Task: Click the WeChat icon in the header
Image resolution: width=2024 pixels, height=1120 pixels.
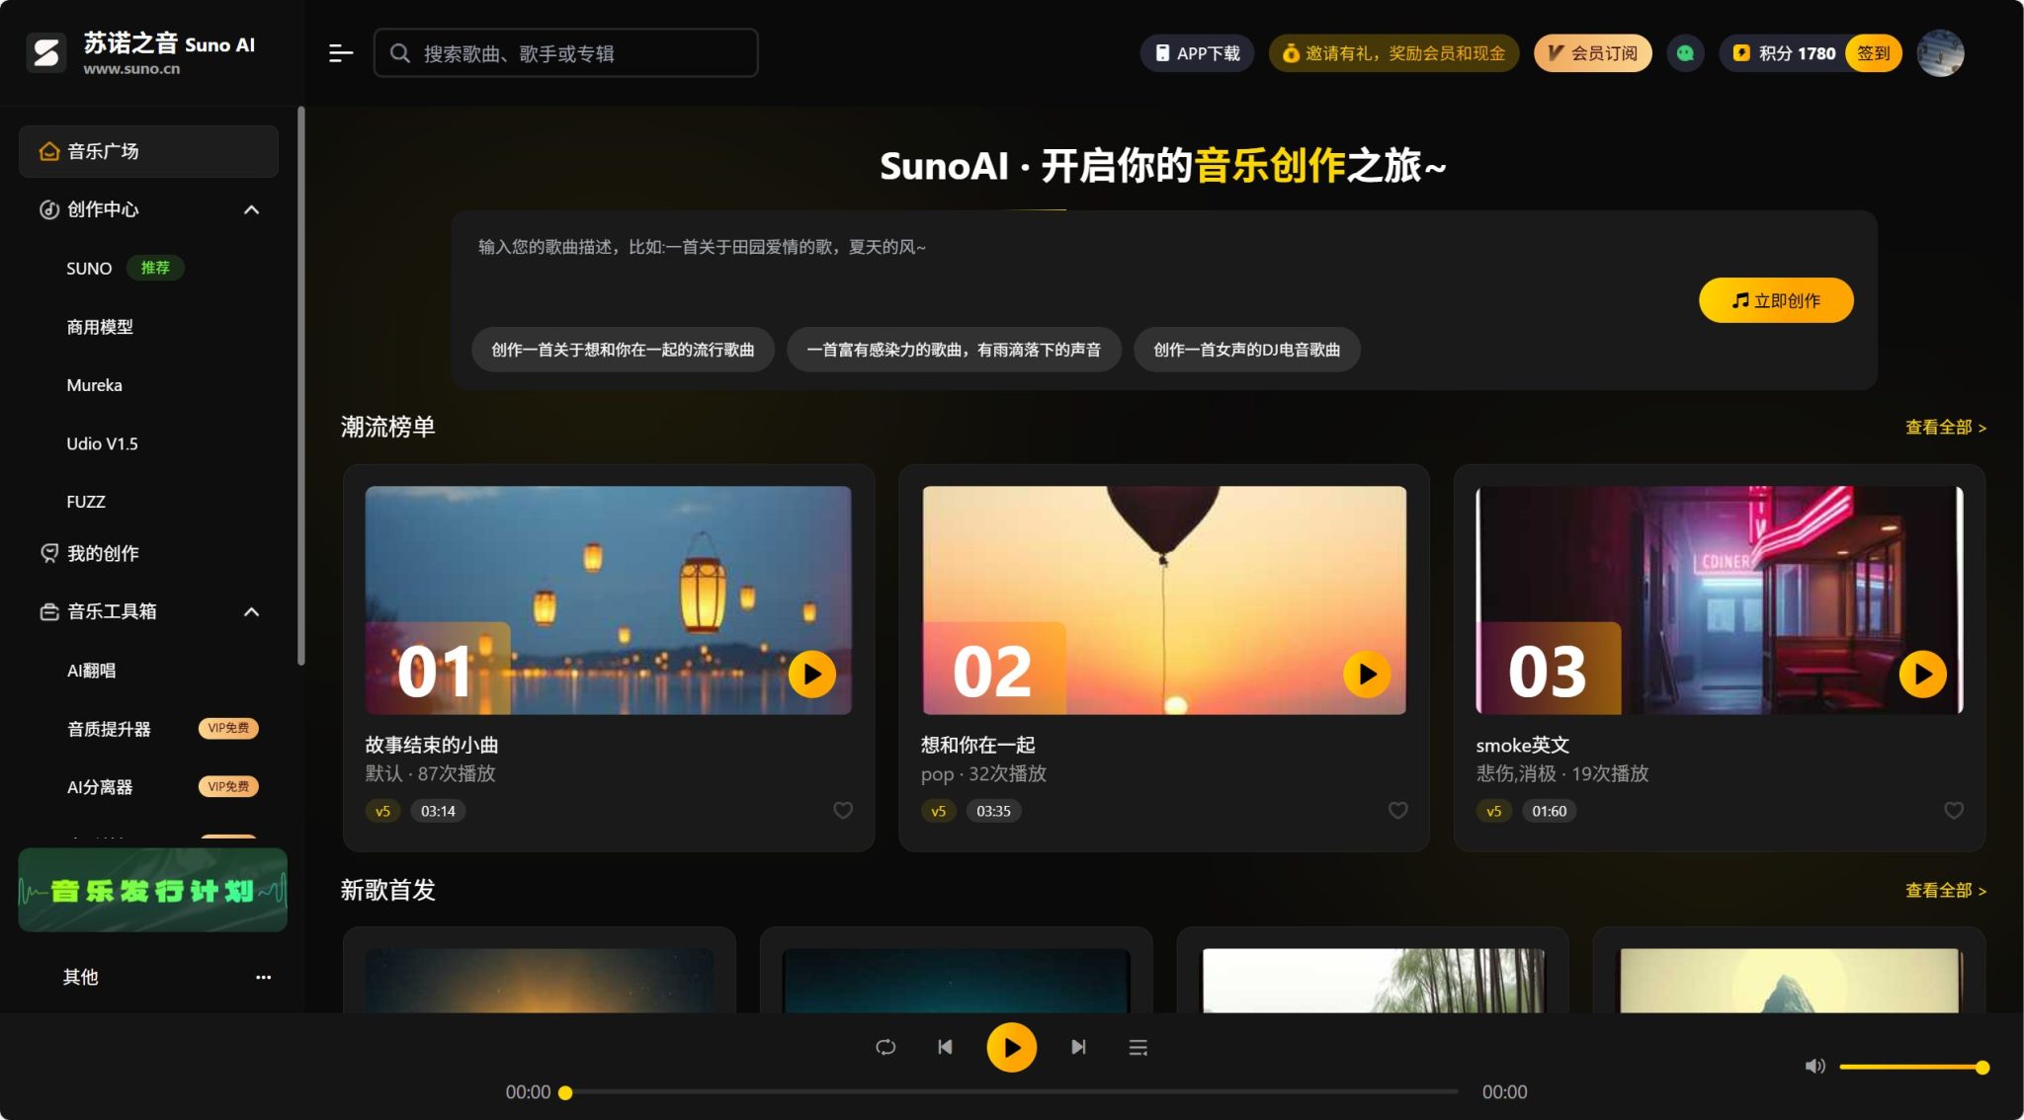Action: tap(1685, 53)
